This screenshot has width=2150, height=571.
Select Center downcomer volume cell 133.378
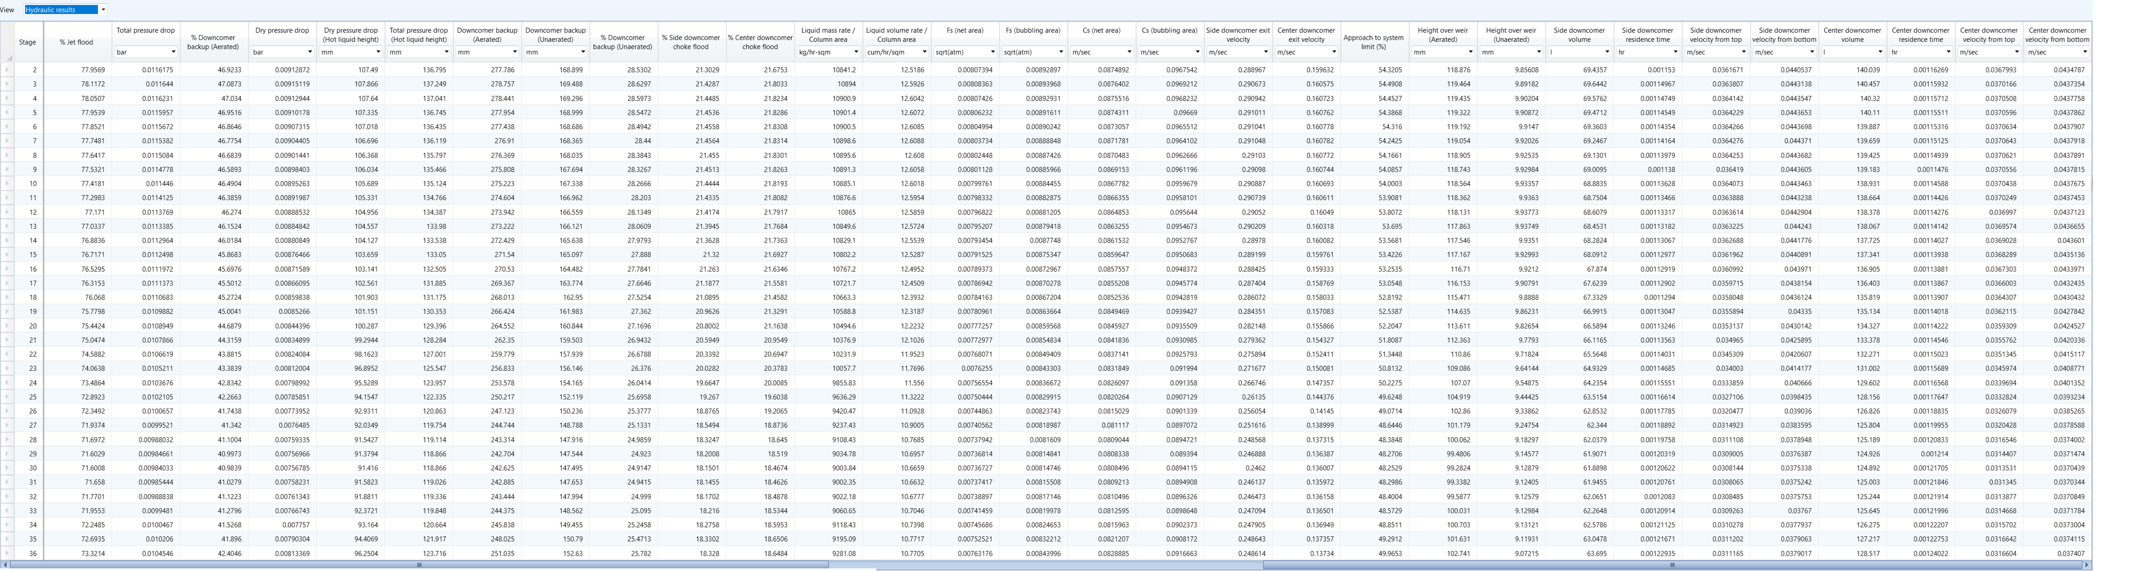pos(1854,340)
